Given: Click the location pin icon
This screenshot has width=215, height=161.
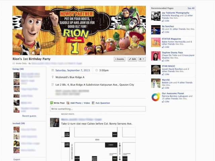Looking at the screenshot, I should coord(52,77).
